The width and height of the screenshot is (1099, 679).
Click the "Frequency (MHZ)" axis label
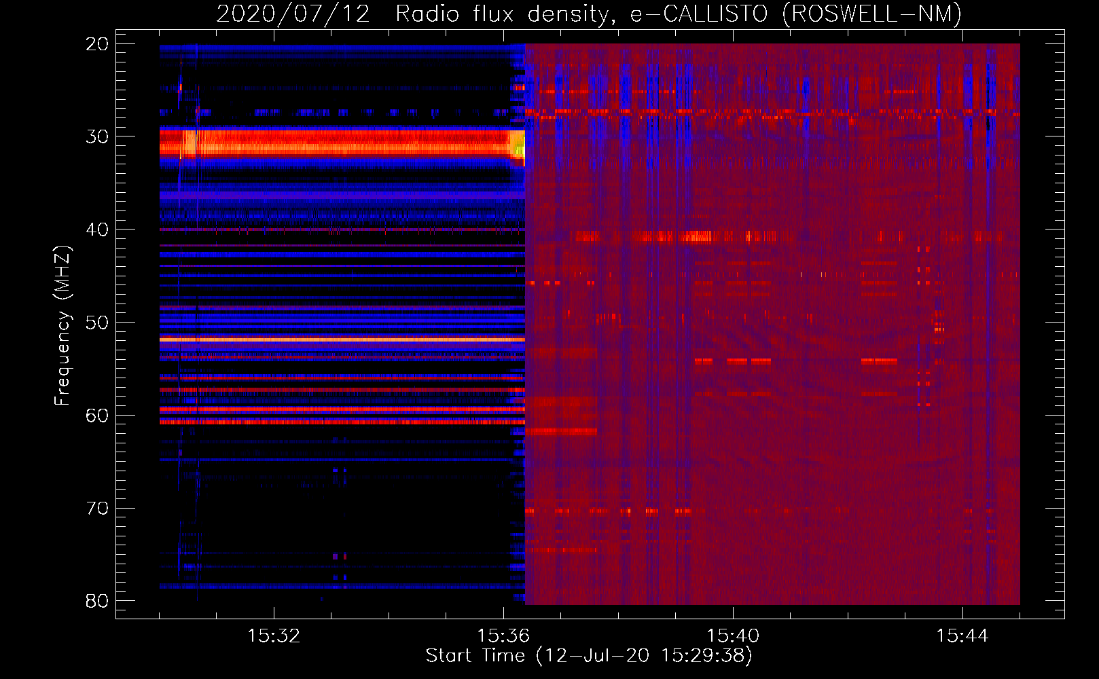(x=62, y=326)
